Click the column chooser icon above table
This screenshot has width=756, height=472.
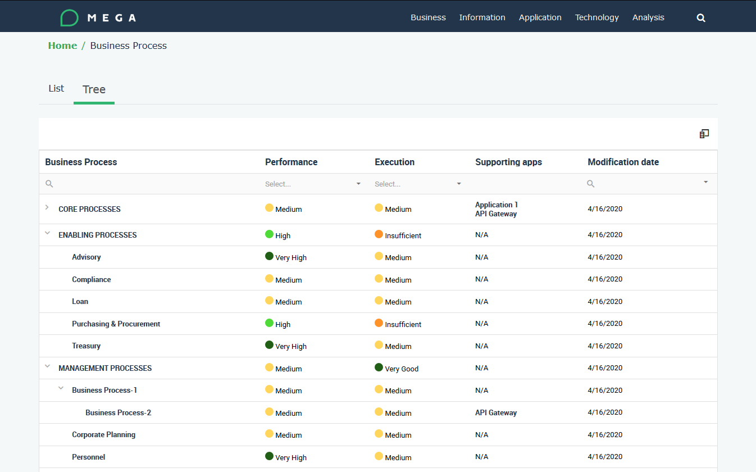[x=704, y=134]
